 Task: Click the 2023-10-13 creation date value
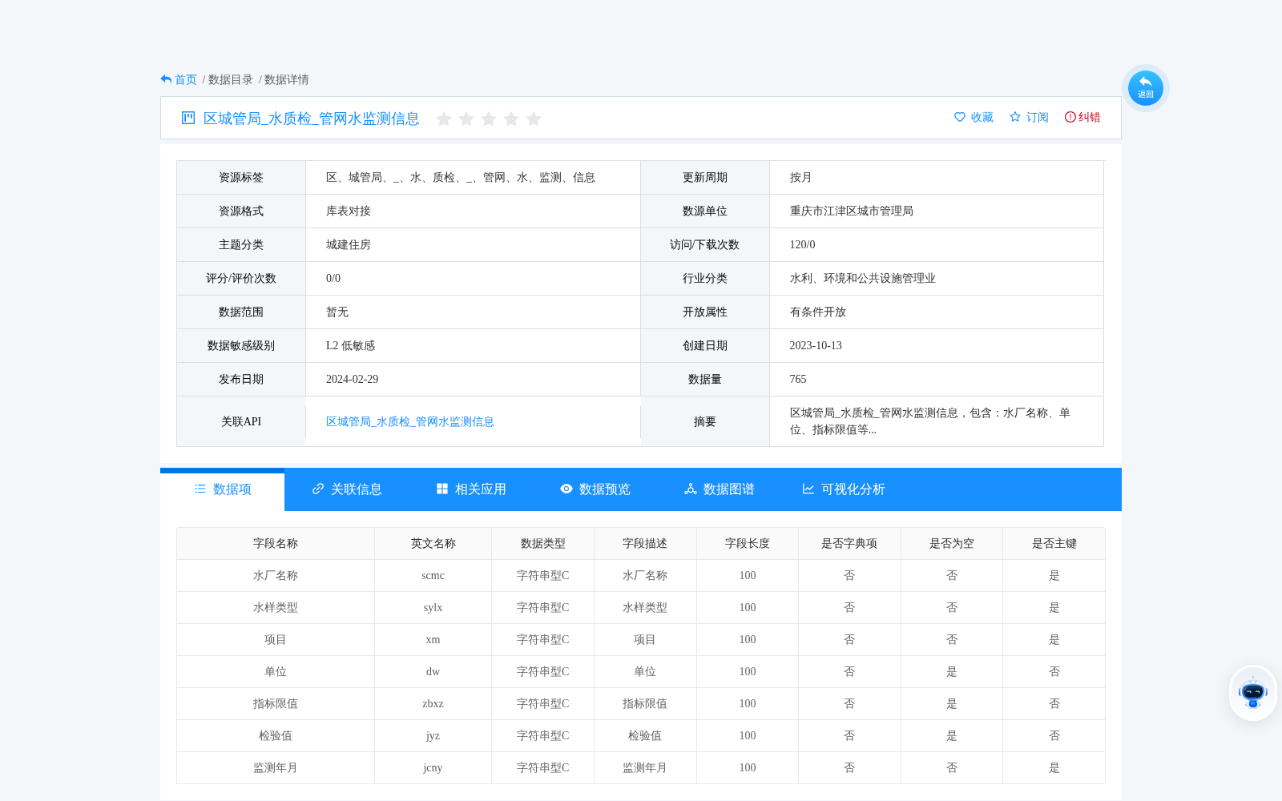816,345
